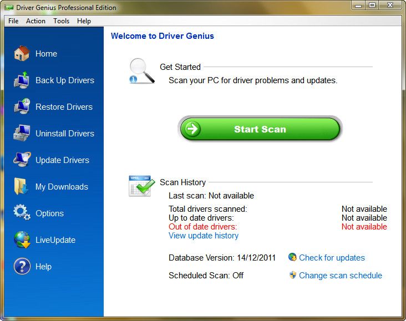The image size is (406, 321).
Task: Click 'Total drivers scanned:' text
Action: tap(208, 209)
